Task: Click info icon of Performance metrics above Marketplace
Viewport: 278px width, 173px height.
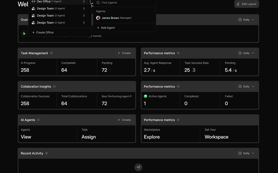Action: (x=178, y=120)
